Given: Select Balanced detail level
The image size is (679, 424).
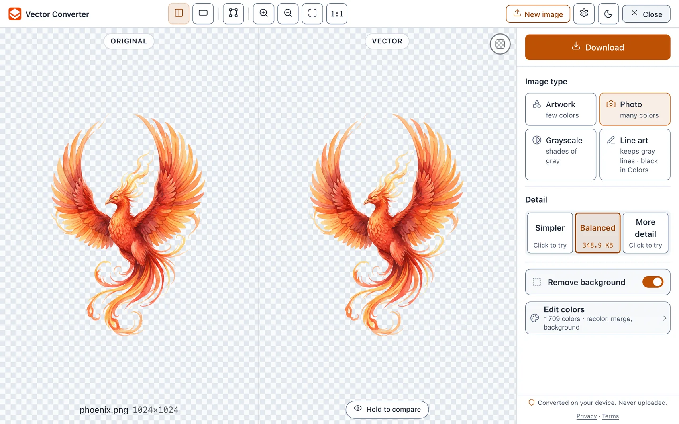Looking at the screenshot, I should pyautogui.click(x=598, y=233).
